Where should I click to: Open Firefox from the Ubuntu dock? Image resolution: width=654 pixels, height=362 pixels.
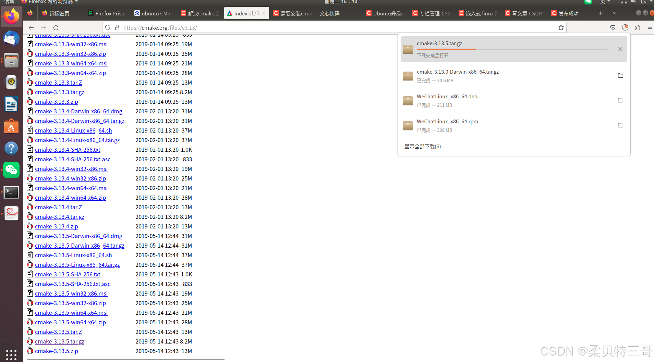click(x=11, y=16)
